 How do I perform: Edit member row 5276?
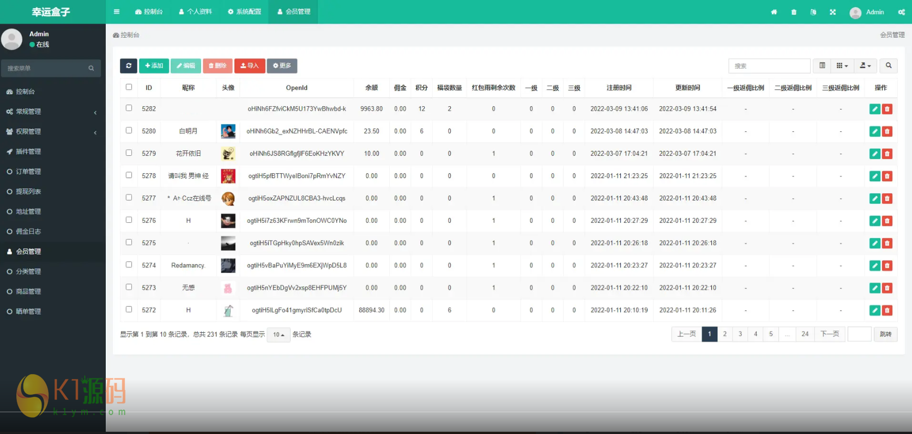875,221
